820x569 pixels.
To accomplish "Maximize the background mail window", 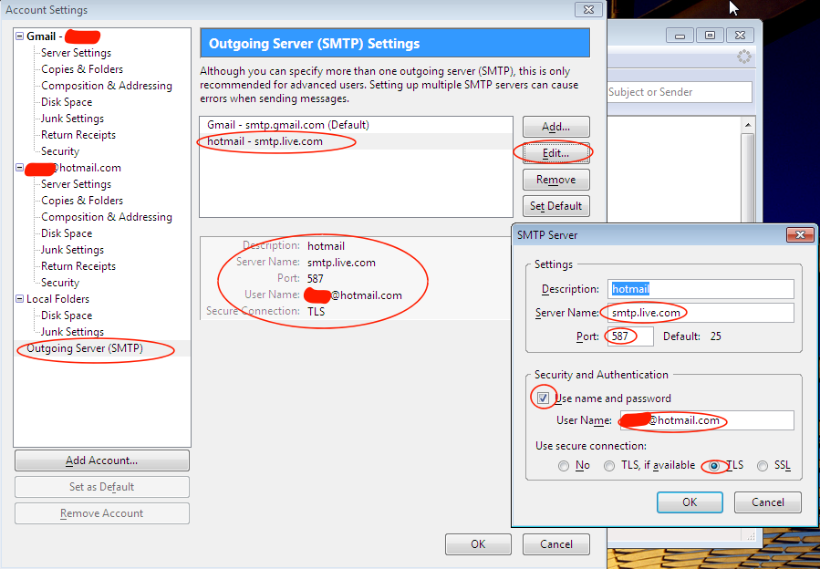I will tap(710, 36).
